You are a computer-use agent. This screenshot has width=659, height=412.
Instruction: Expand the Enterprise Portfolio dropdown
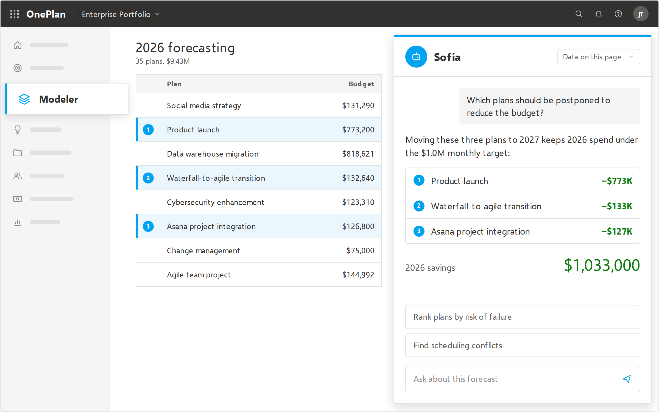121,14
